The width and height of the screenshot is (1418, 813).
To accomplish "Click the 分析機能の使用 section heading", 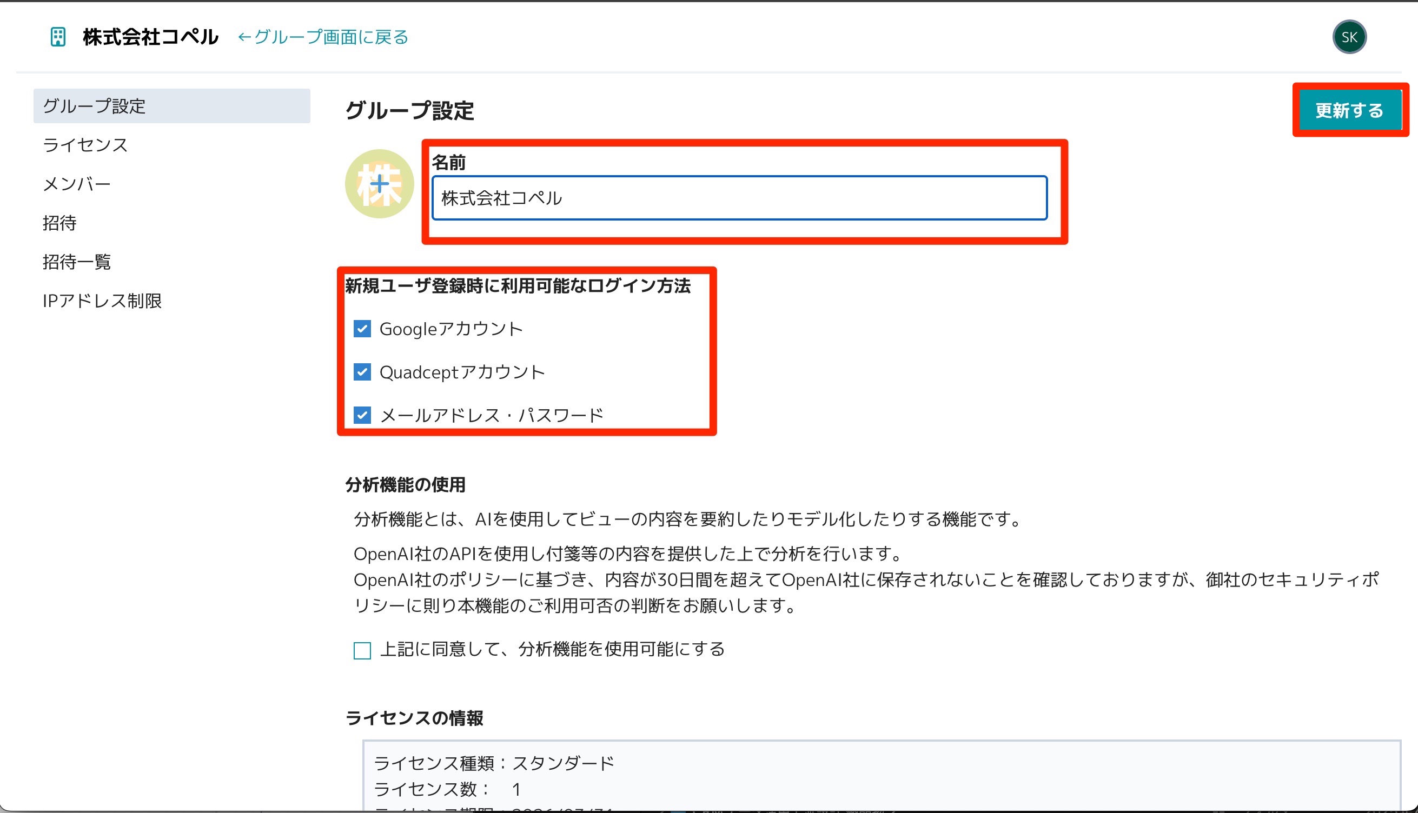I will [405, 484].
